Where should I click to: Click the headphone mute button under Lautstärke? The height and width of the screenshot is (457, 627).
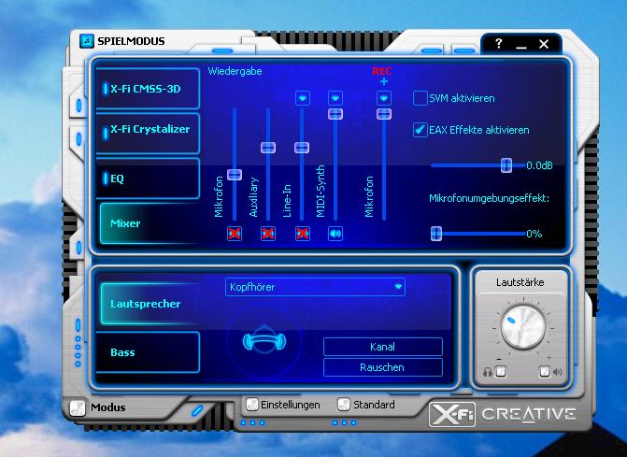tap(501, 372)
